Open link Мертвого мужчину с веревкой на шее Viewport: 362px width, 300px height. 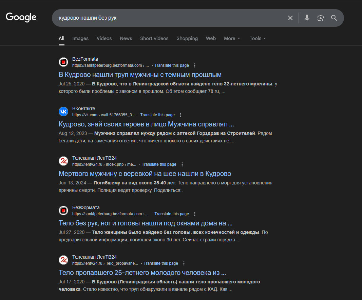145,174
